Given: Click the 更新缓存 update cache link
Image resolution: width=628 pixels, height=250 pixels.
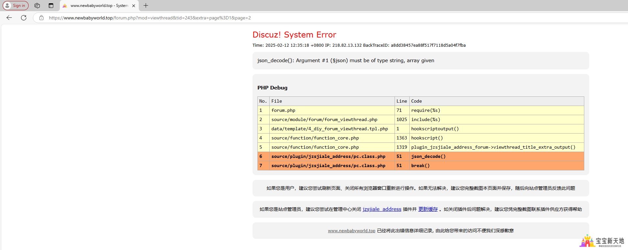Looking at the screenshot, I should (428, 209).
